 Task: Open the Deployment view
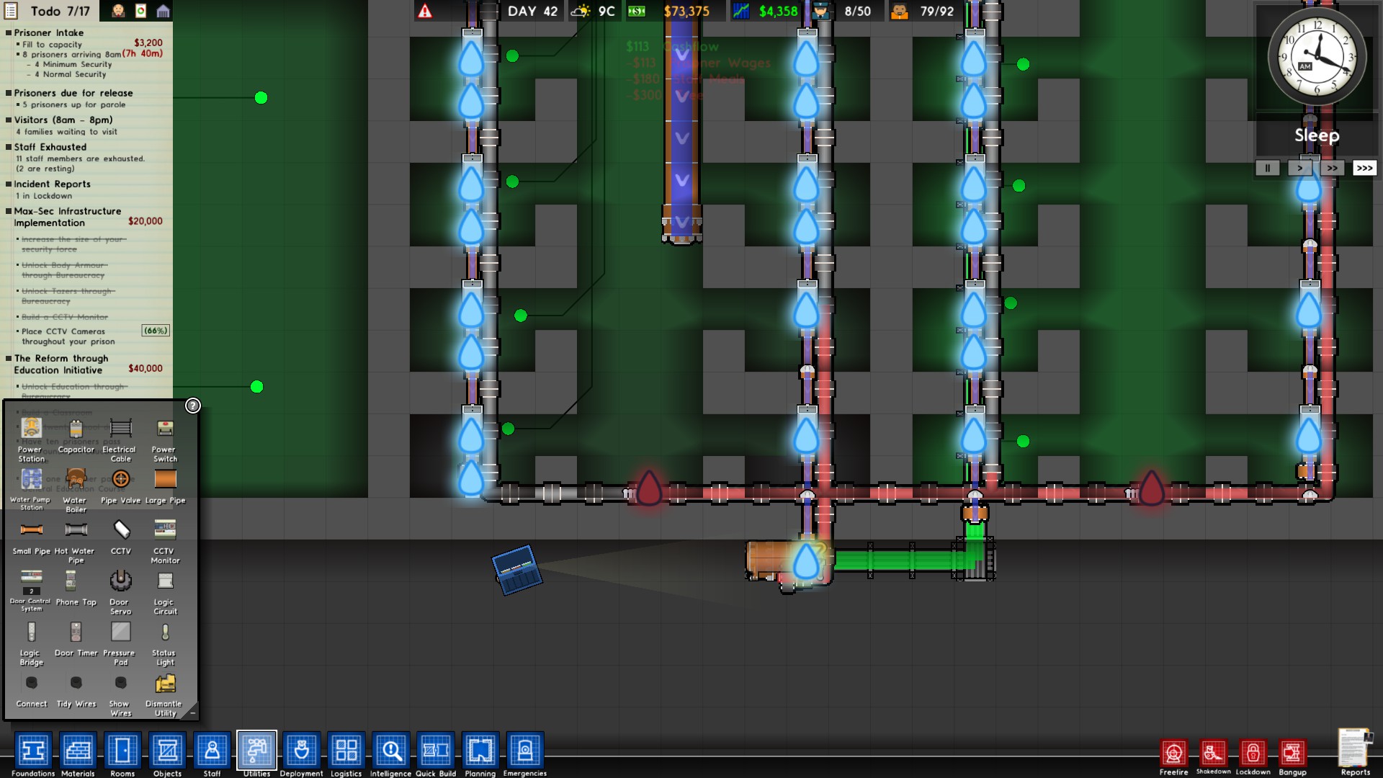point(302,752)
